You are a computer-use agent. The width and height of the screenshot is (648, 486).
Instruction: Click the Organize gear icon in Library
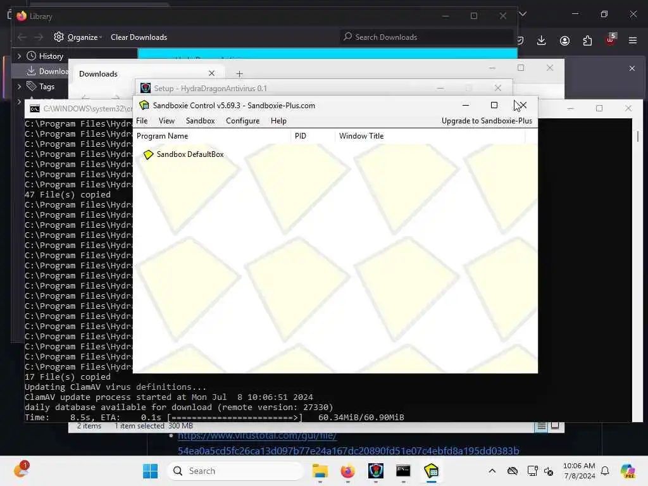pyautogui.click(x=59, y=37)
